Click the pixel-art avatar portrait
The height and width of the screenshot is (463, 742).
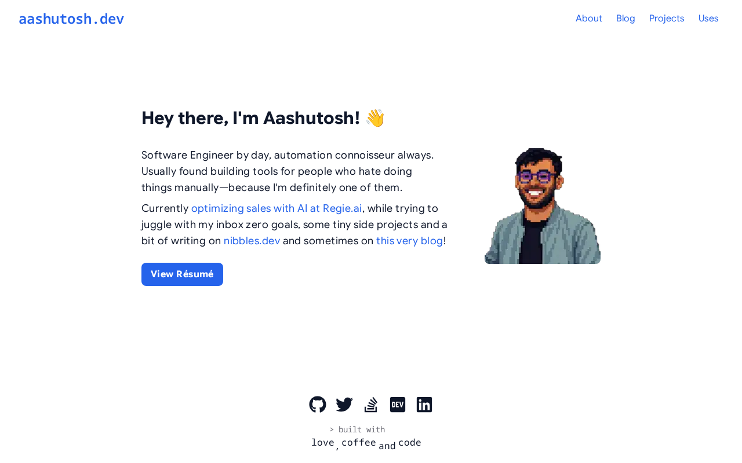click(543, 206)
